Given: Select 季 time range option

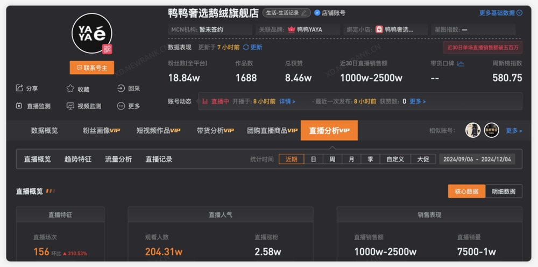Looking at the screenshot, I should [x=370, y=159].
